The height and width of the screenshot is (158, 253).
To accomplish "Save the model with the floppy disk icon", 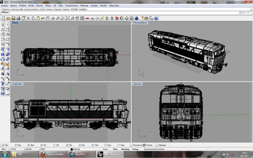I will click(x=14, y=18).
